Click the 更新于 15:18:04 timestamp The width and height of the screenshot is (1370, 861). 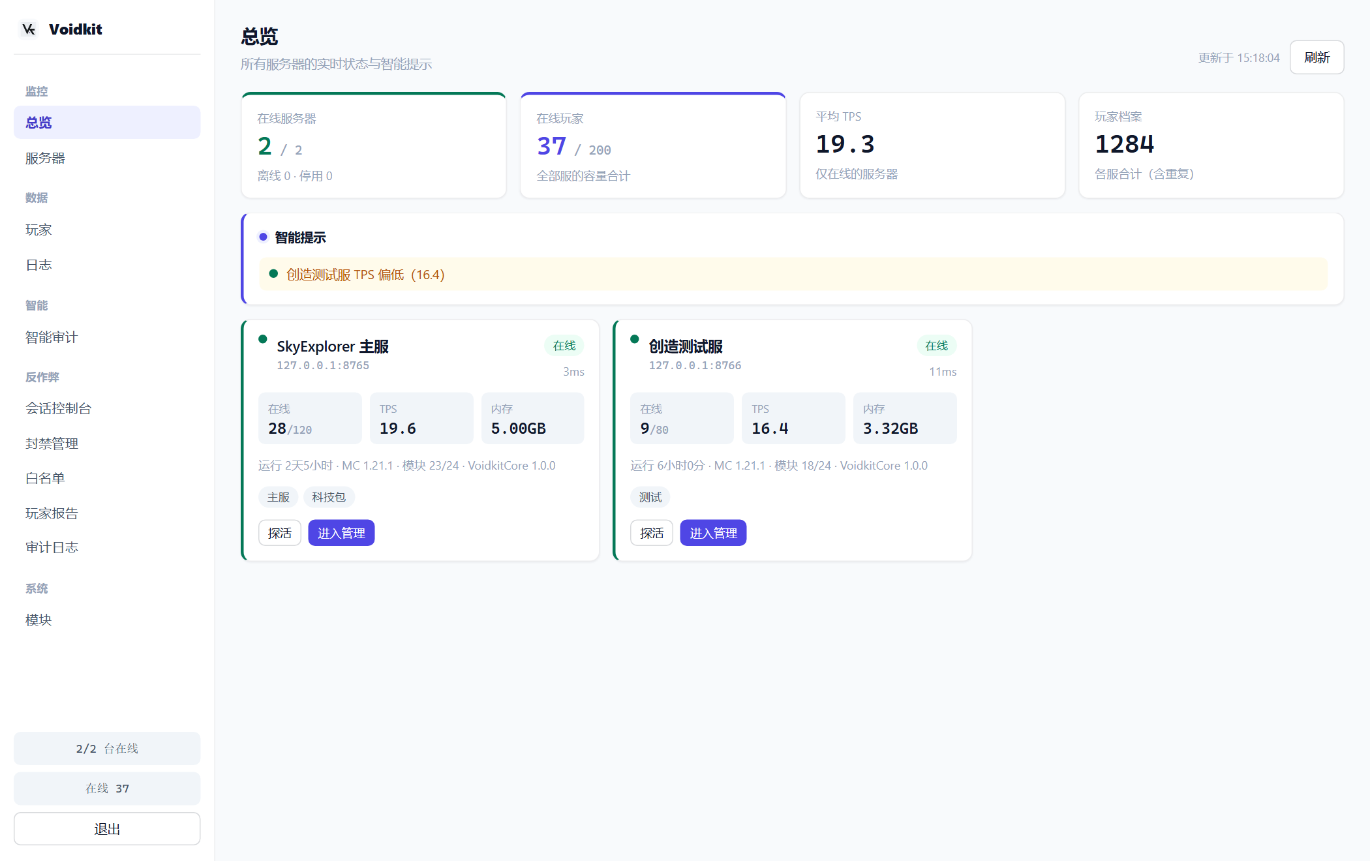point(1239,57)
